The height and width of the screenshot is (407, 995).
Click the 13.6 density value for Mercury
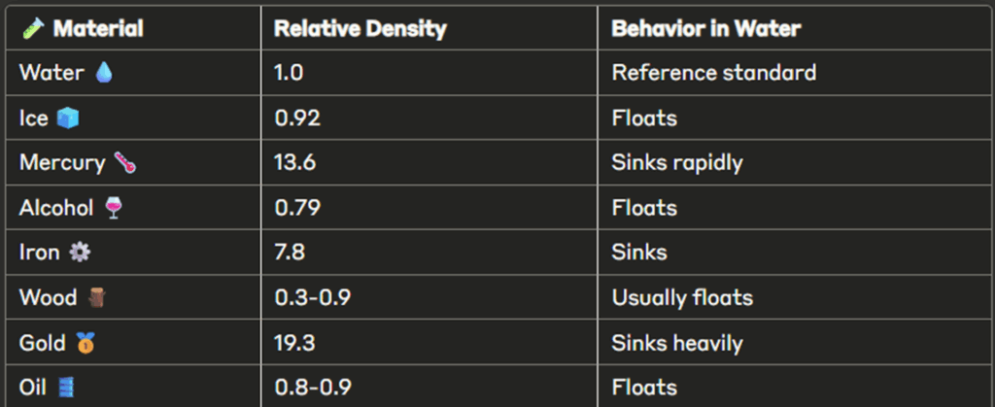coord(295,163)
